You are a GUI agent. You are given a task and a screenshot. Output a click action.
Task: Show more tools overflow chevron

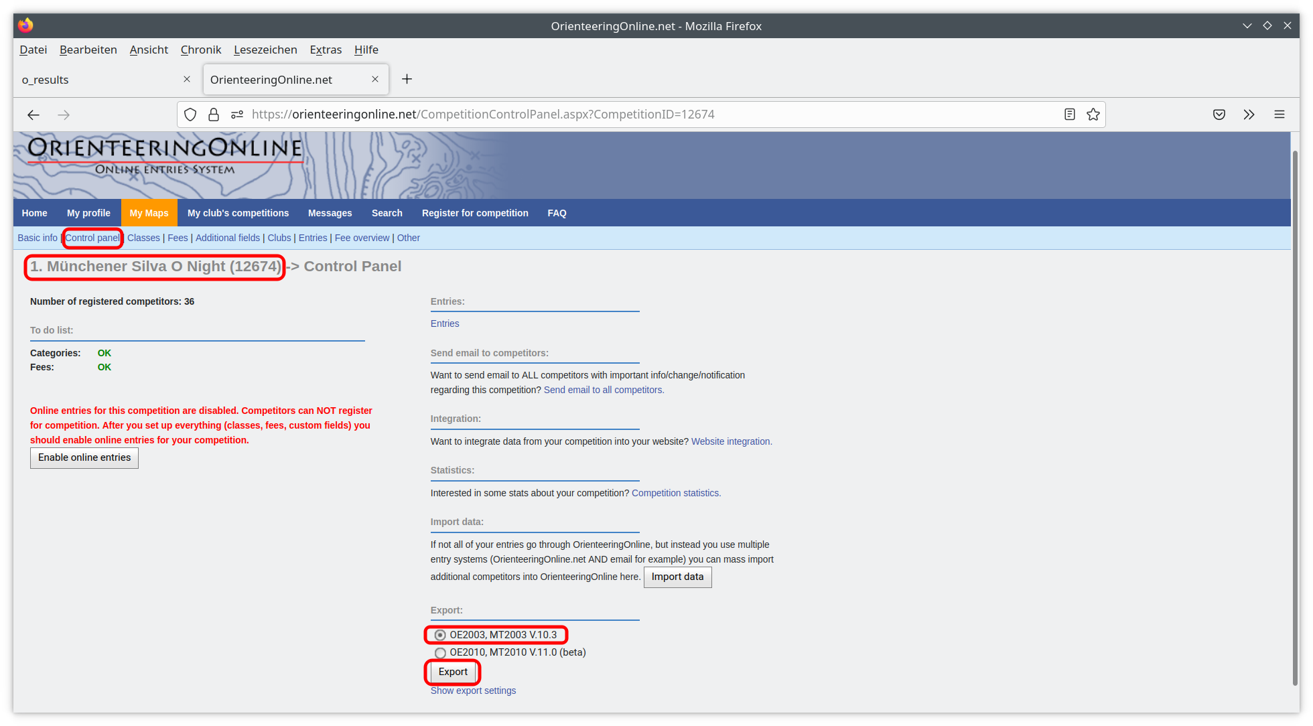(x=1249, y=115)
